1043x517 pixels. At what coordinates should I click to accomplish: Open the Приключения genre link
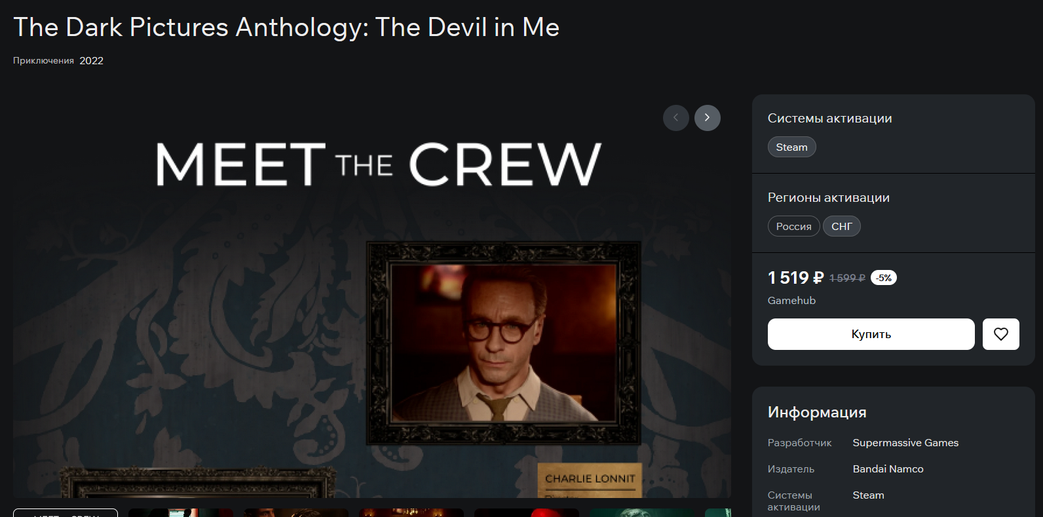[x=43, y=61]
